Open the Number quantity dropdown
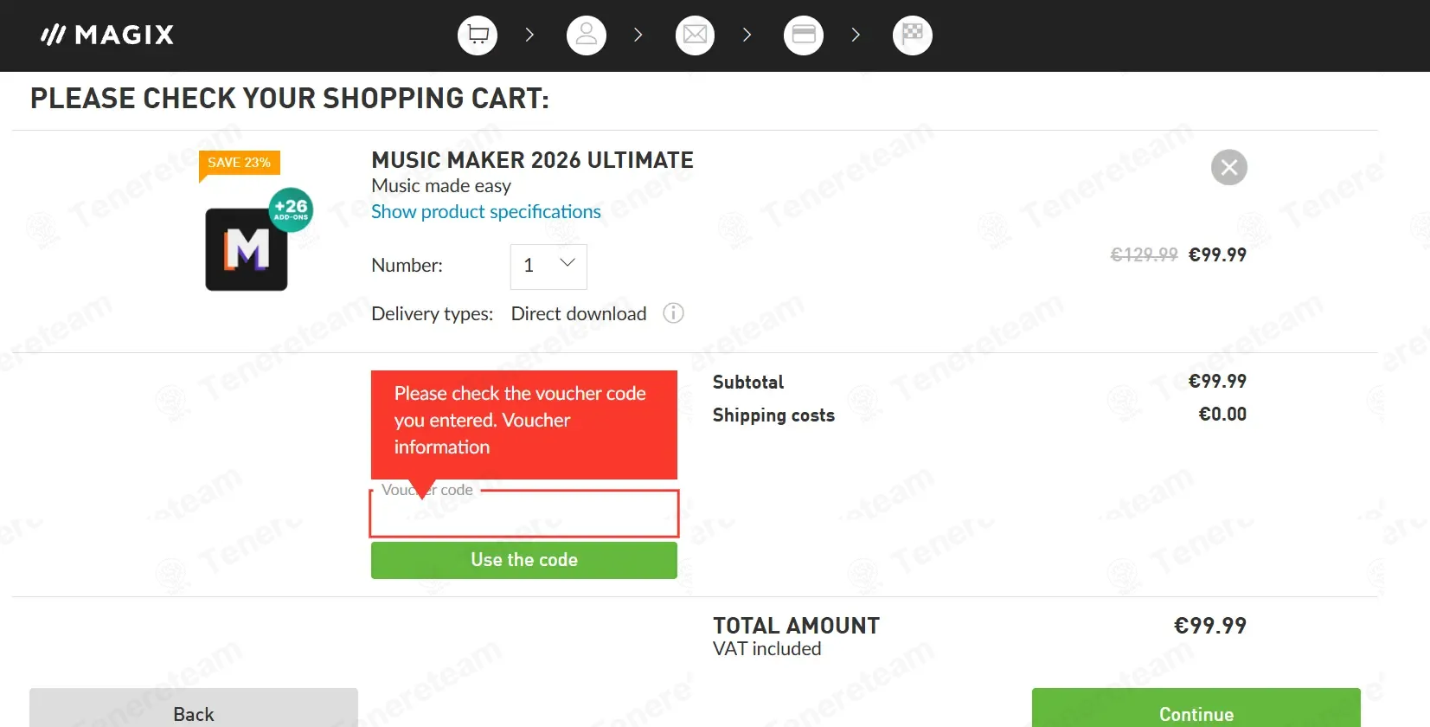The height and width of the screenshot is (727, 1430). tap(548, 267)
